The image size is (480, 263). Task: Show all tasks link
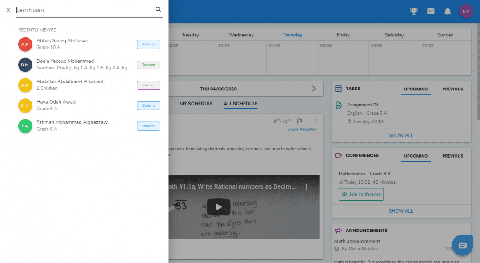click(400, 135)
